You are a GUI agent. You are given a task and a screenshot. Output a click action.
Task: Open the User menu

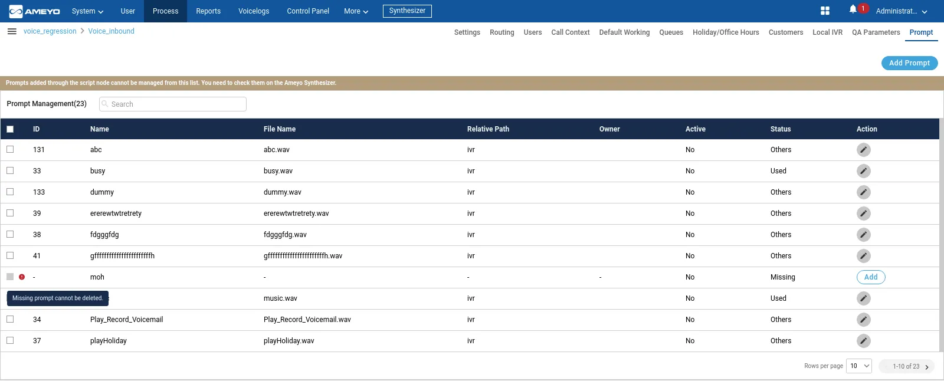coord(127,11)
